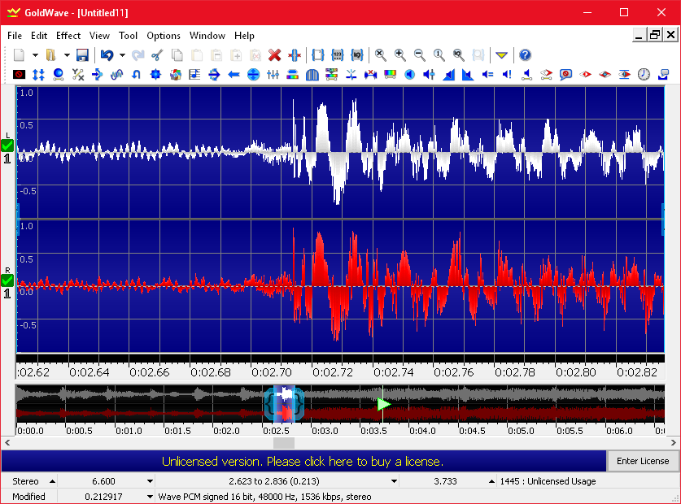Apply fade out with the falling ramp speaker icon
The image size is (681, 504).
(x=468, y=75)
